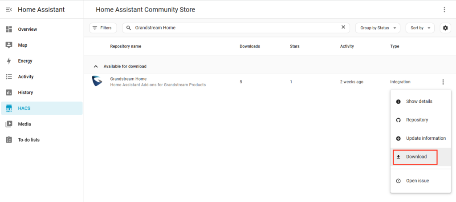Image resolution: width=456 pixels, height=202 pixels.
Task: Open the Overview dashboard
Action: click(x=41, y=29)
